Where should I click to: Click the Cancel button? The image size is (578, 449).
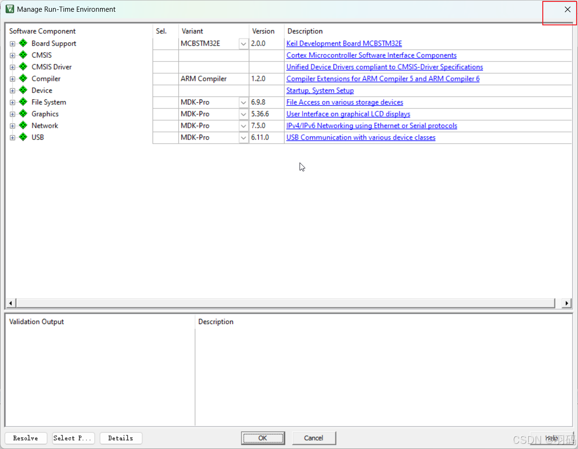pyautogui.click(x=314, y=438)
